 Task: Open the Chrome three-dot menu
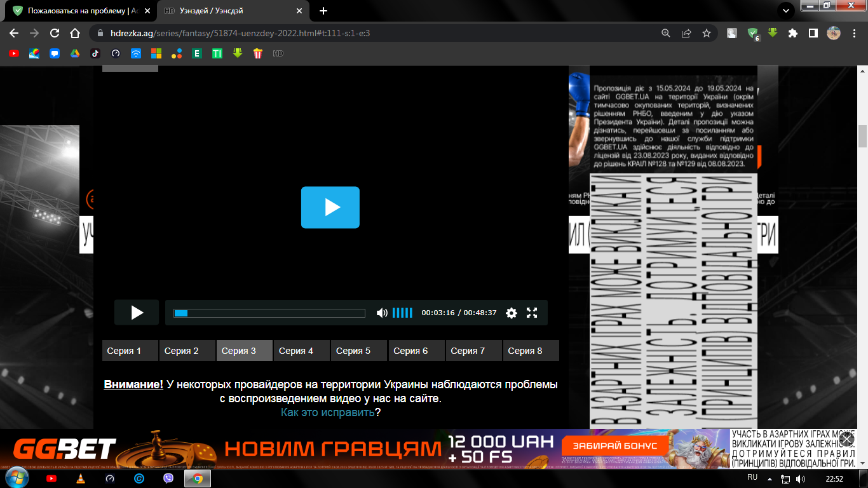click(x=855, y=34)
